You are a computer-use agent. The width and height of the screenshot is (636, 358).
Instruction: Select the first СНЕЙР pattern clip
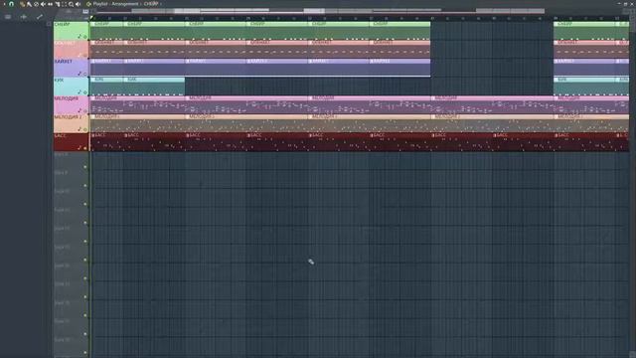[106, 31]
